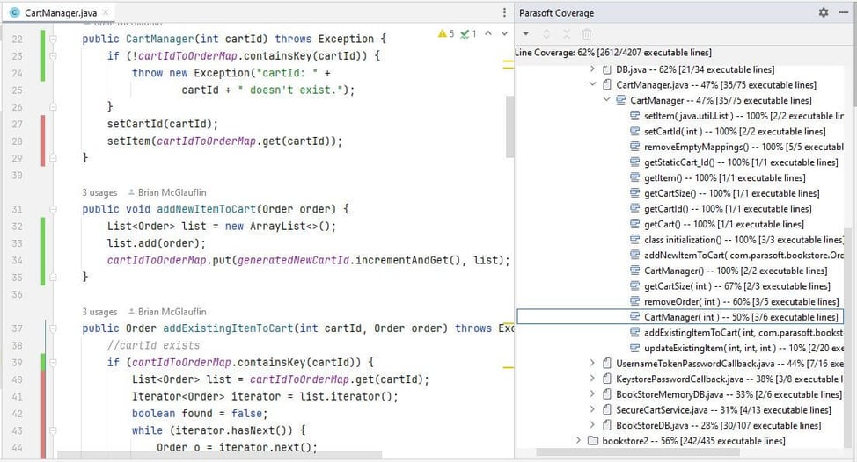Select CartManager( int ) 50% row
This screenshot has height=462, width=857.
tap(680, 317)
